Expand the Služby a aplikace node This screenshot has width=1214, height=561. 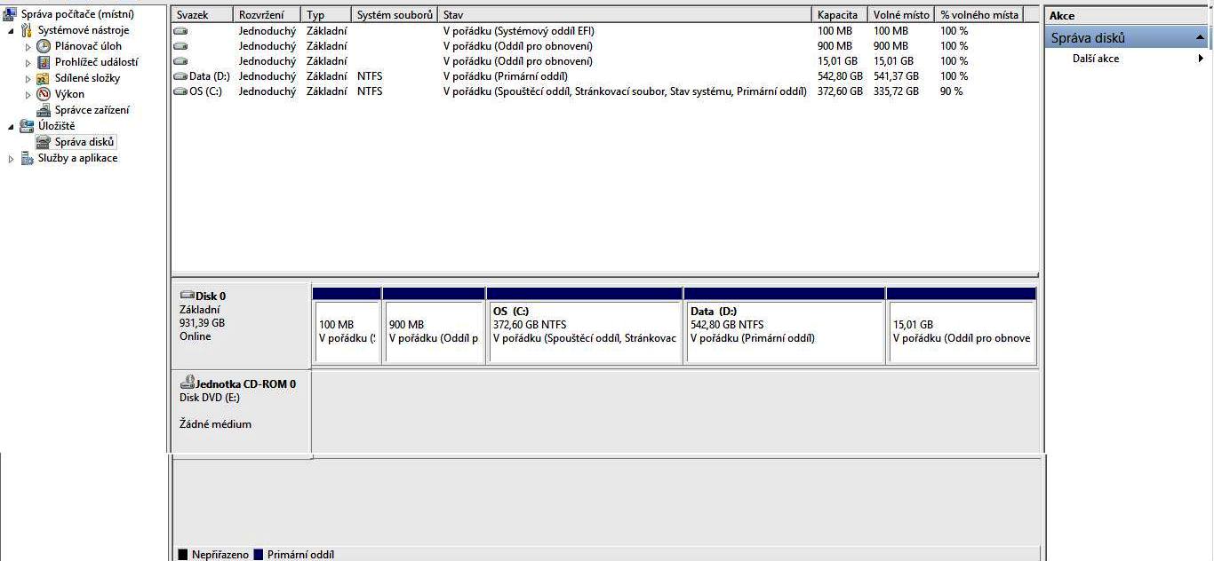coord(12,158)
